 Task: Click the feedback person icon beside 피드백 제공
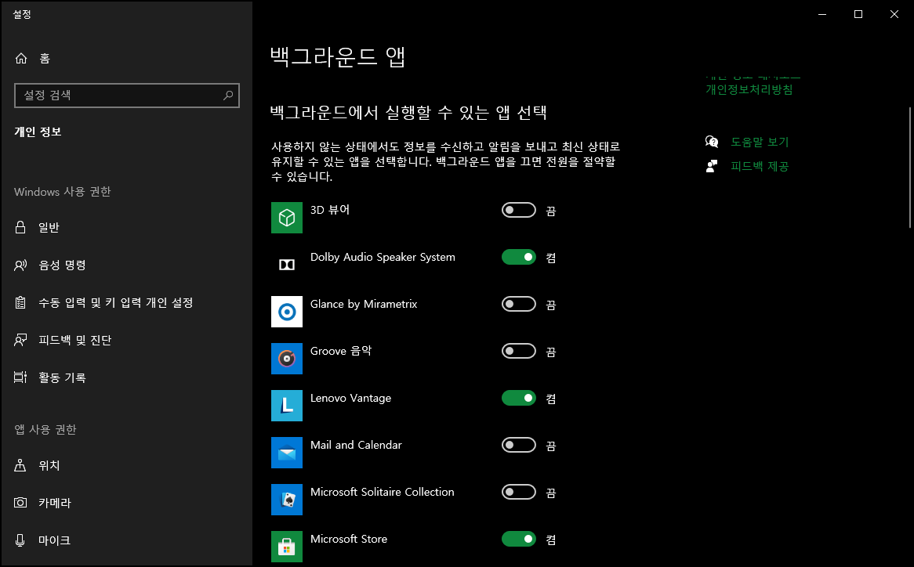pos(712,167)
